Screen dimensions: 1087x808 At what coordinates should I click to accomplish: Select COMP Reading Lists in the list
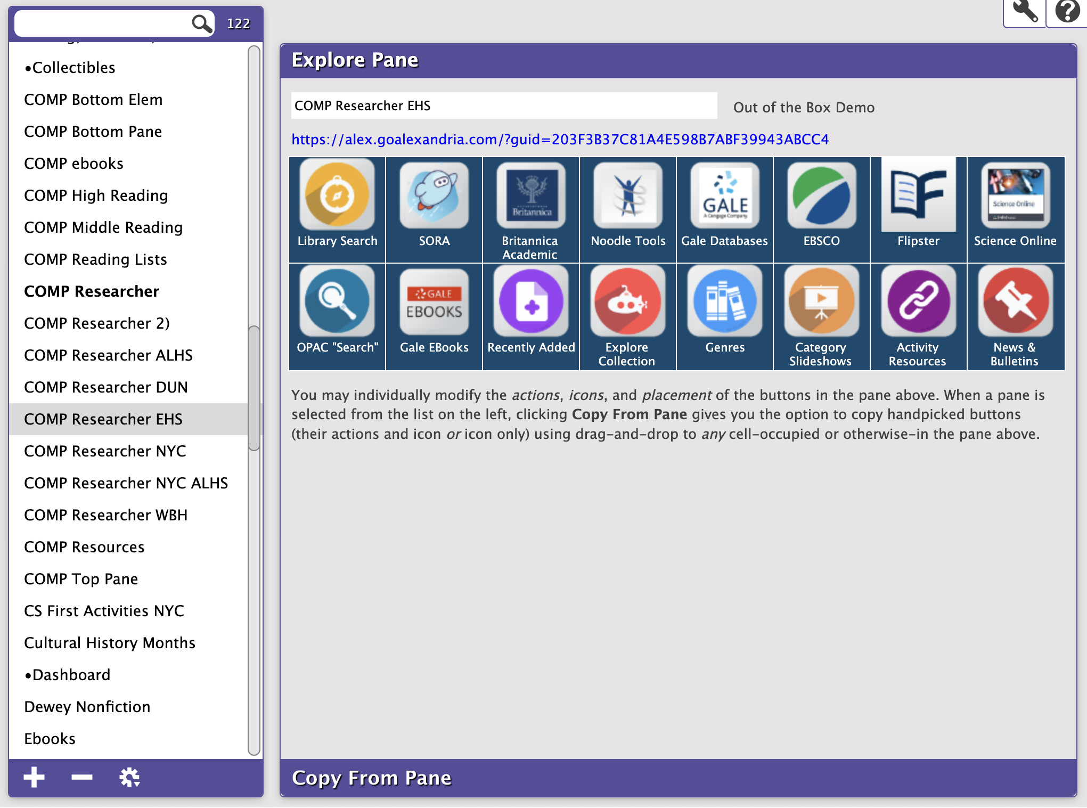click(128, 259)
